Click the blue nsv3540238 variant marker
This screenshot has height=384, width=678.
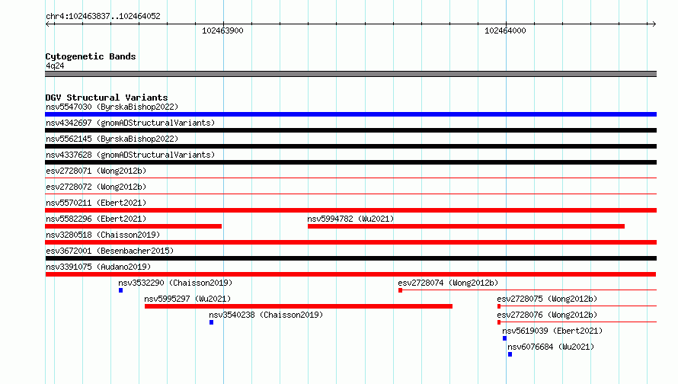click(212, 322)
